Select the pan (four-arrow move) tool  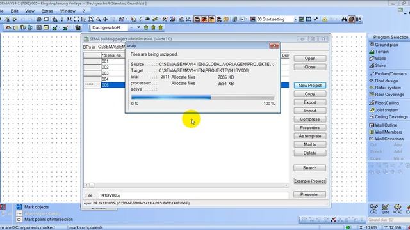point(105,19)
